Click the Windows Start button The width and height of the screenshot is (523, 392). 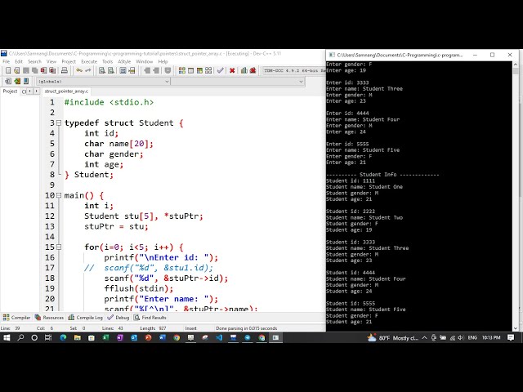pyautogui.click(x=7, y=337)
